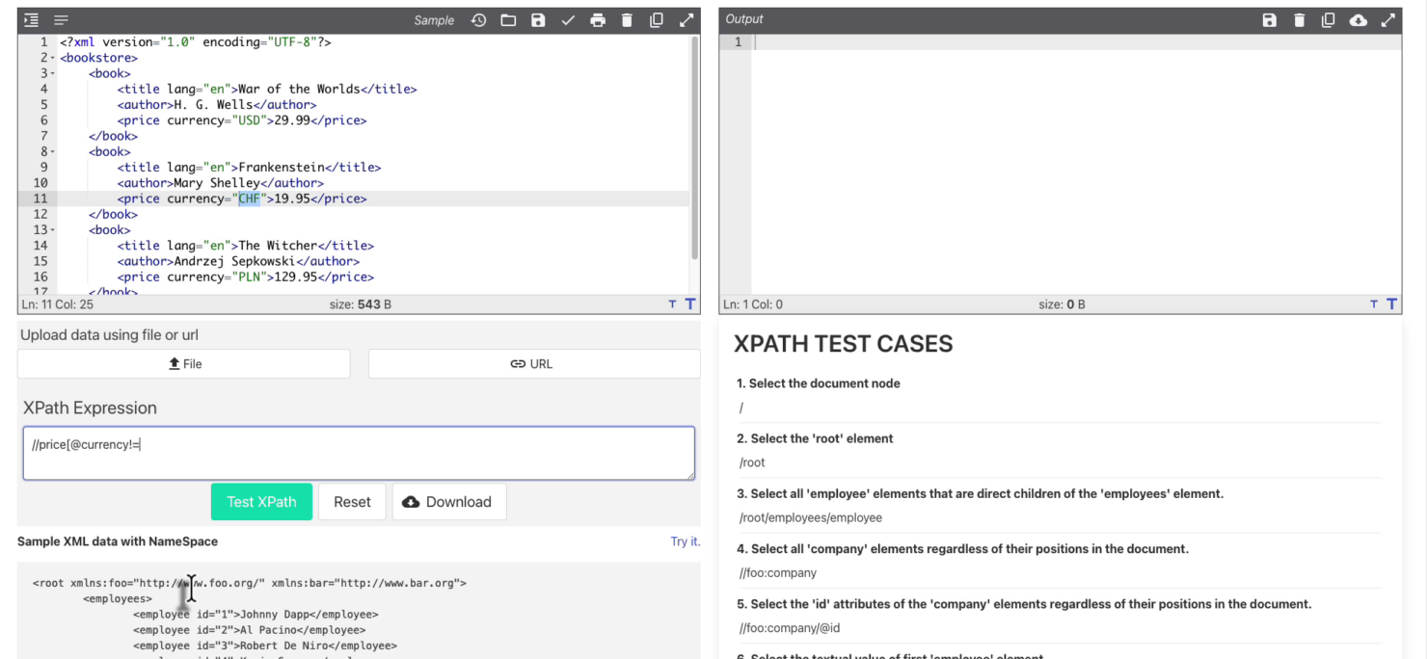
Task: Click inside the XPath Expression input field
Action: pyautogui.click(x=357, y=451)
